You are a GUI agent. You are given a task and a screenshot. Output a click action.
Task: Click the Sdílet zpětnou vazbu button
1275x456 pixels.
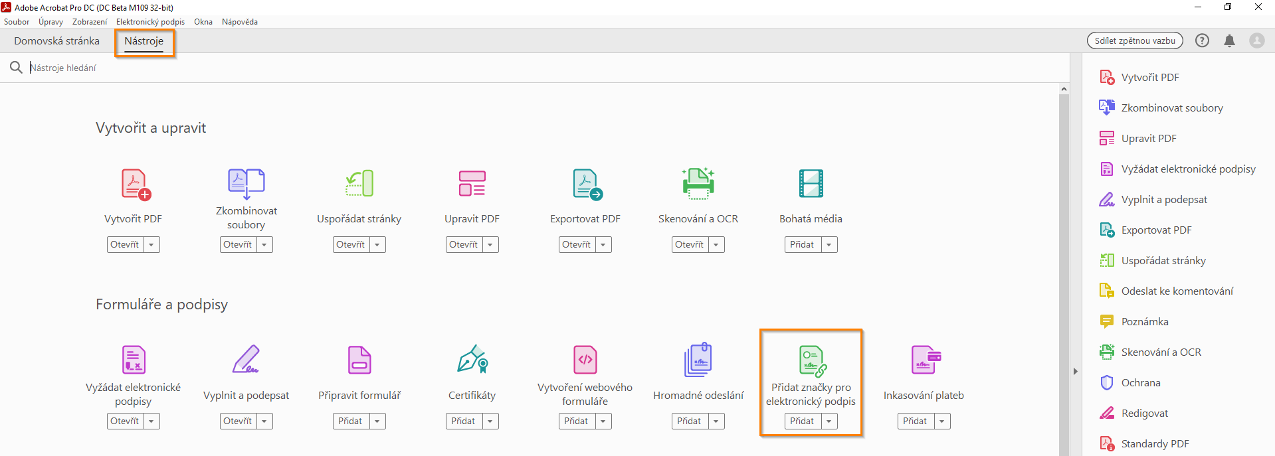tap(1135, 40)
